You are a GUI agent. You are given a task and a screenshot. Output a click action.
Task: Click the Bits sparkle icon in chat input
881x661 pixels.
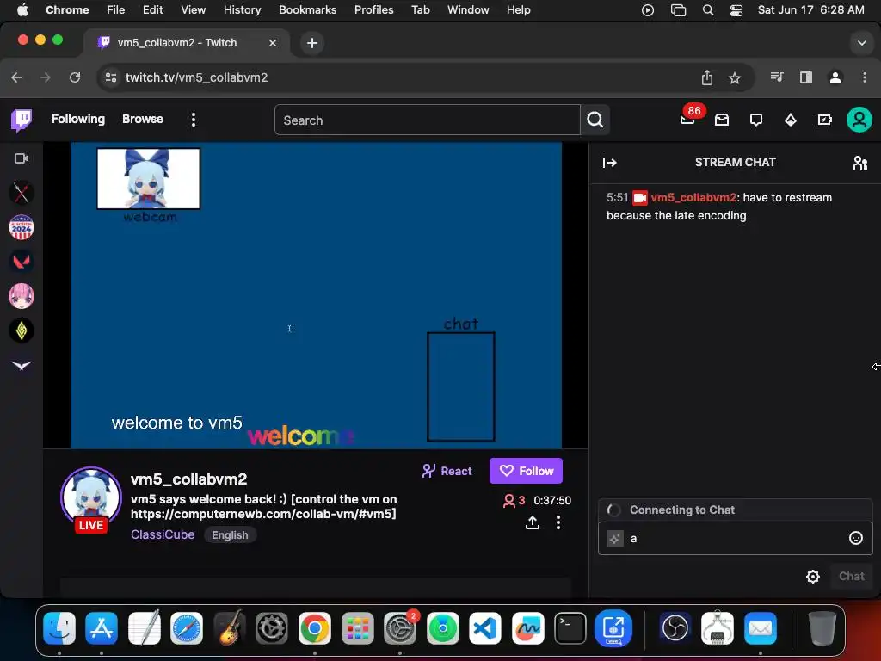[x=615, y=539]
